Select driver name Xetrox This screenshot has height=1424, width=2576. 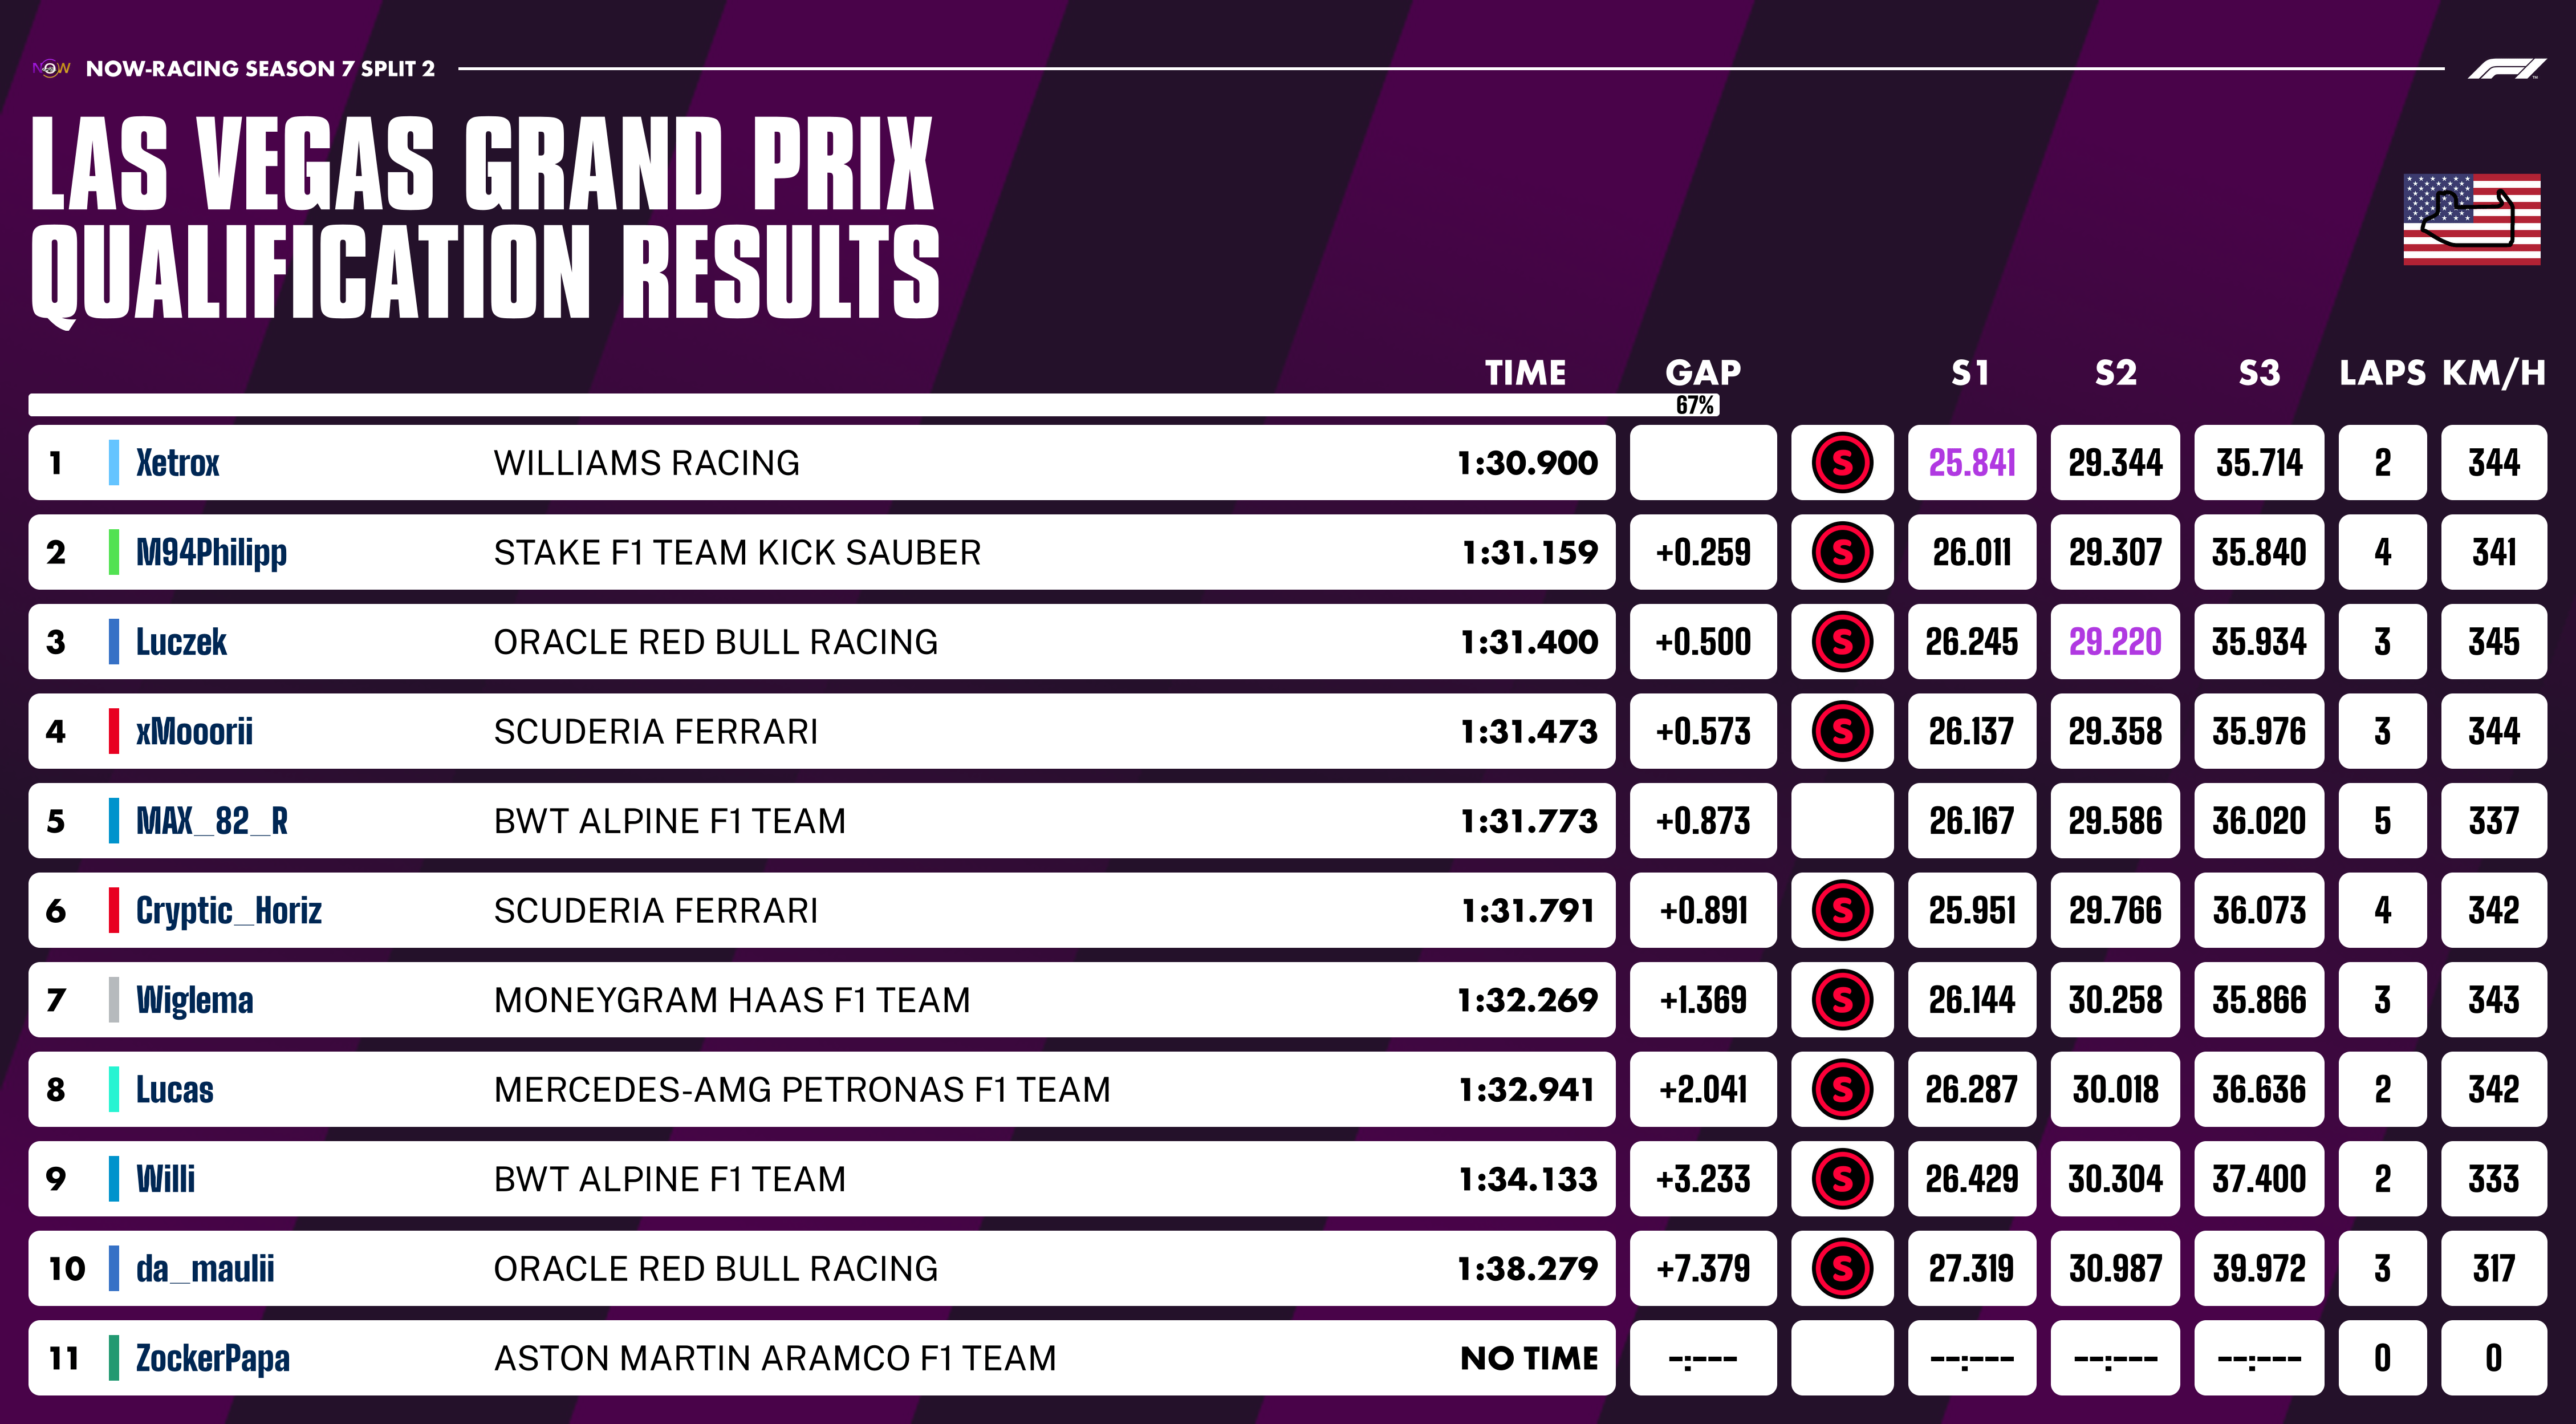click(x=177, y=463)
